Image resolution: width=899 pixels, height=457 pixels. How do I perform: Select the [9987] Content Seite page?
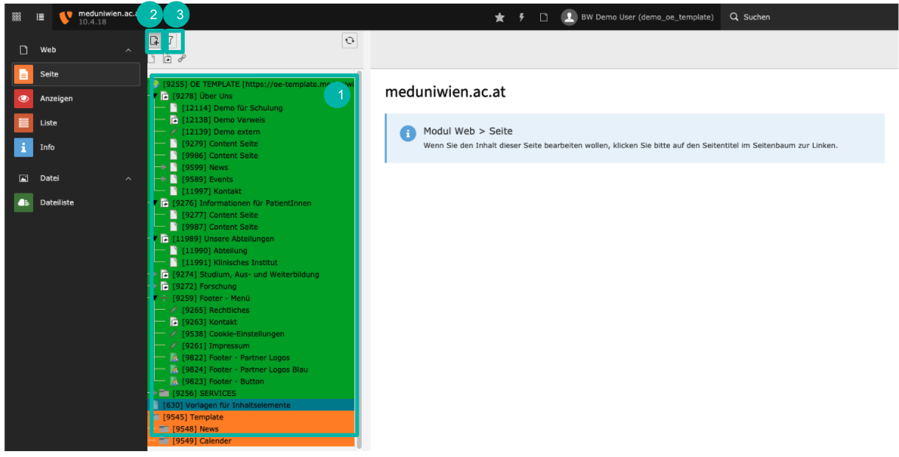[220, 227]
